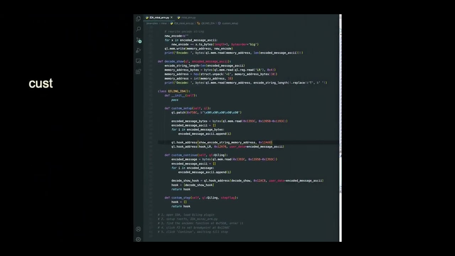Screen dimensions: 455x256
Task: Click 'def custom_setup(self, ql):' line
Action: (x=187, y=108)
